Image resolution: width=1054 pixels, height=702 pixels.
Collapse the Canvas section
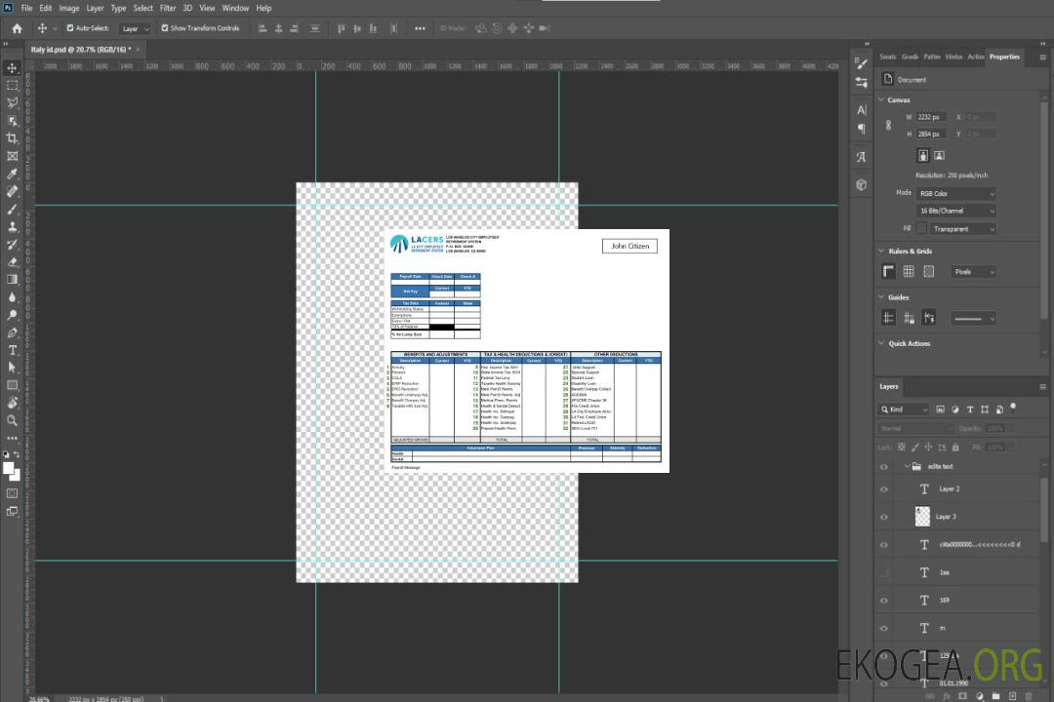click(881, 100)
